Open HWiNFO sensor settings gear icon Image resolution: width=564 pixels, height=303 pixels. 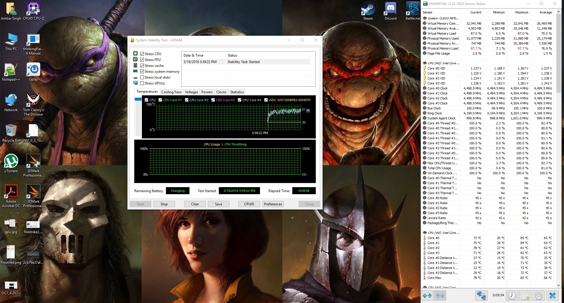[539, 295]
